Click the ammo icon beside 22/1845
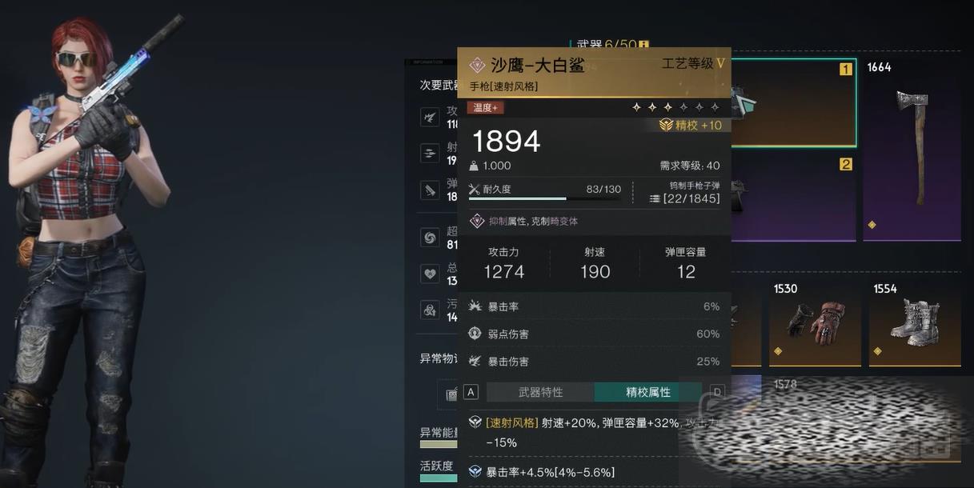This screenshot has width=974, height=488. point(655,198)
